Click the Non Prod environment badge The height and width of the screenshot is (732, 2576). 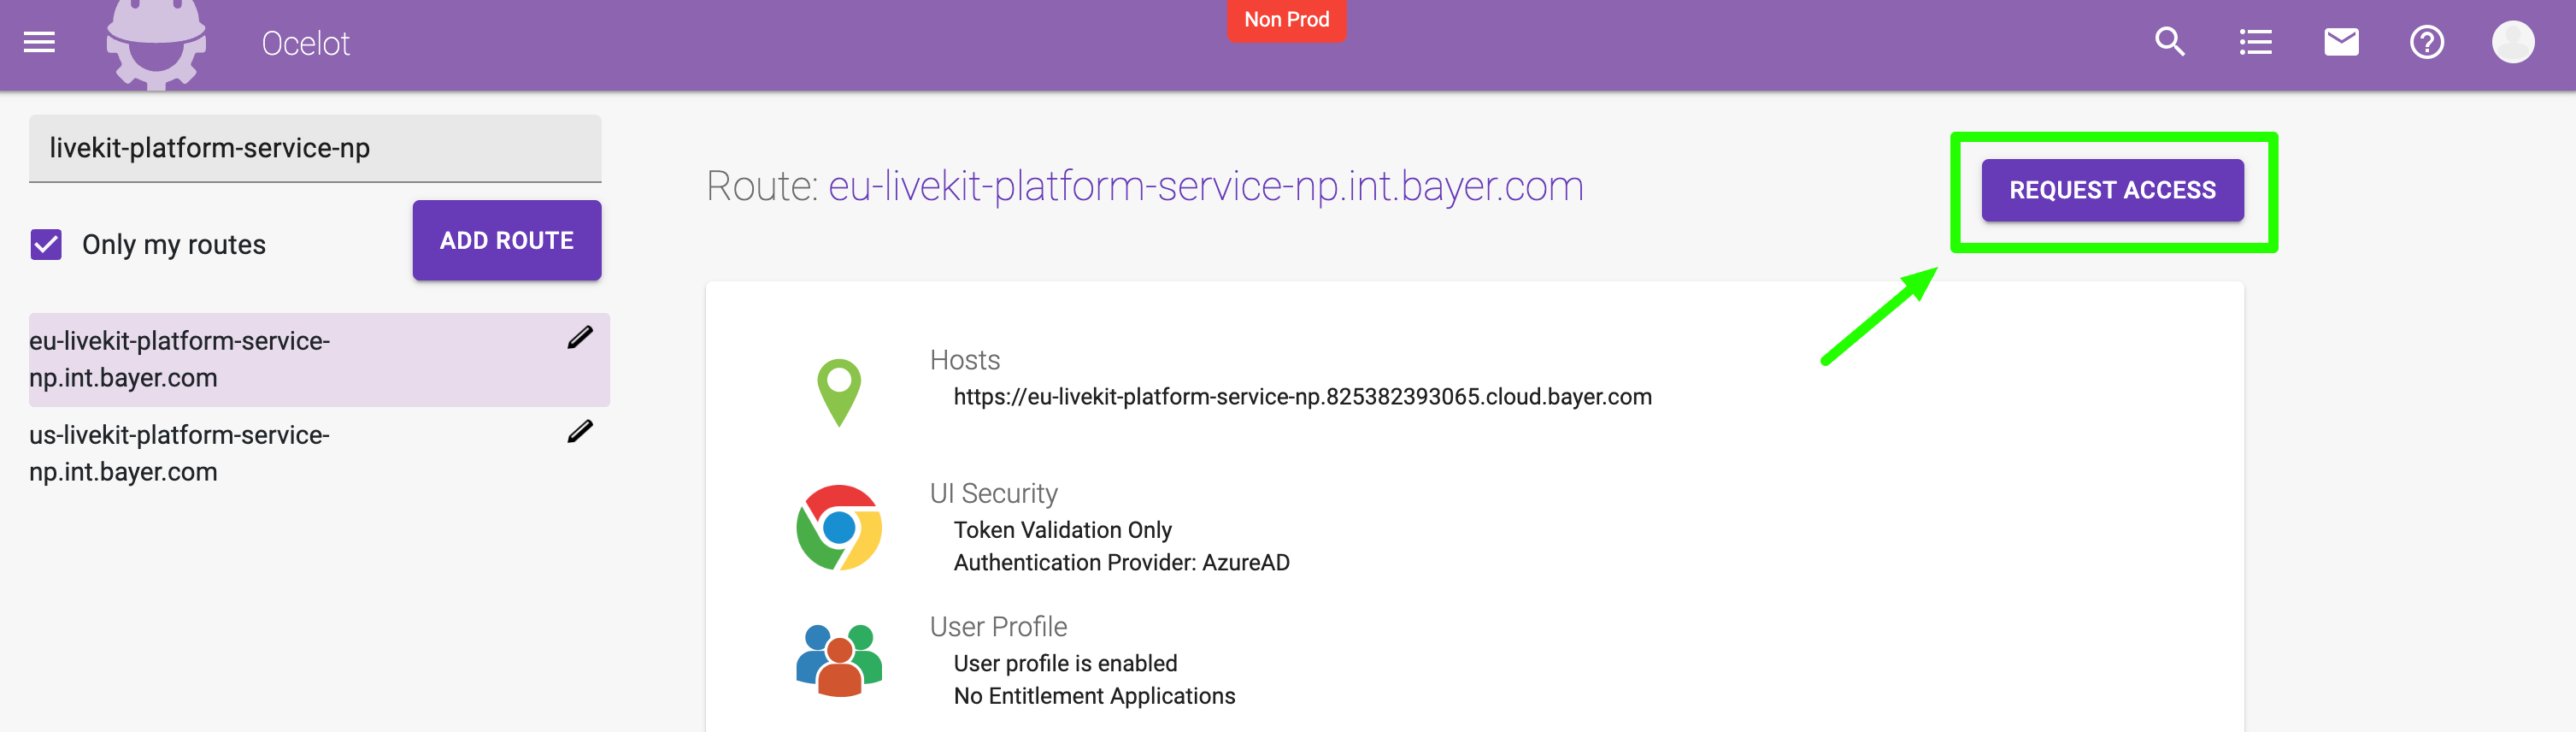tap(1286, 20)
